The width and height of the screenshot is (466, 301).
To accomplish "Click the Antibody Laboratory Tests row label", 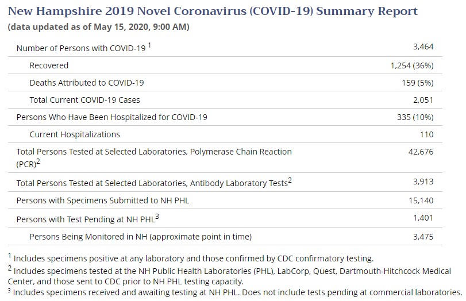I will point(152,183).
